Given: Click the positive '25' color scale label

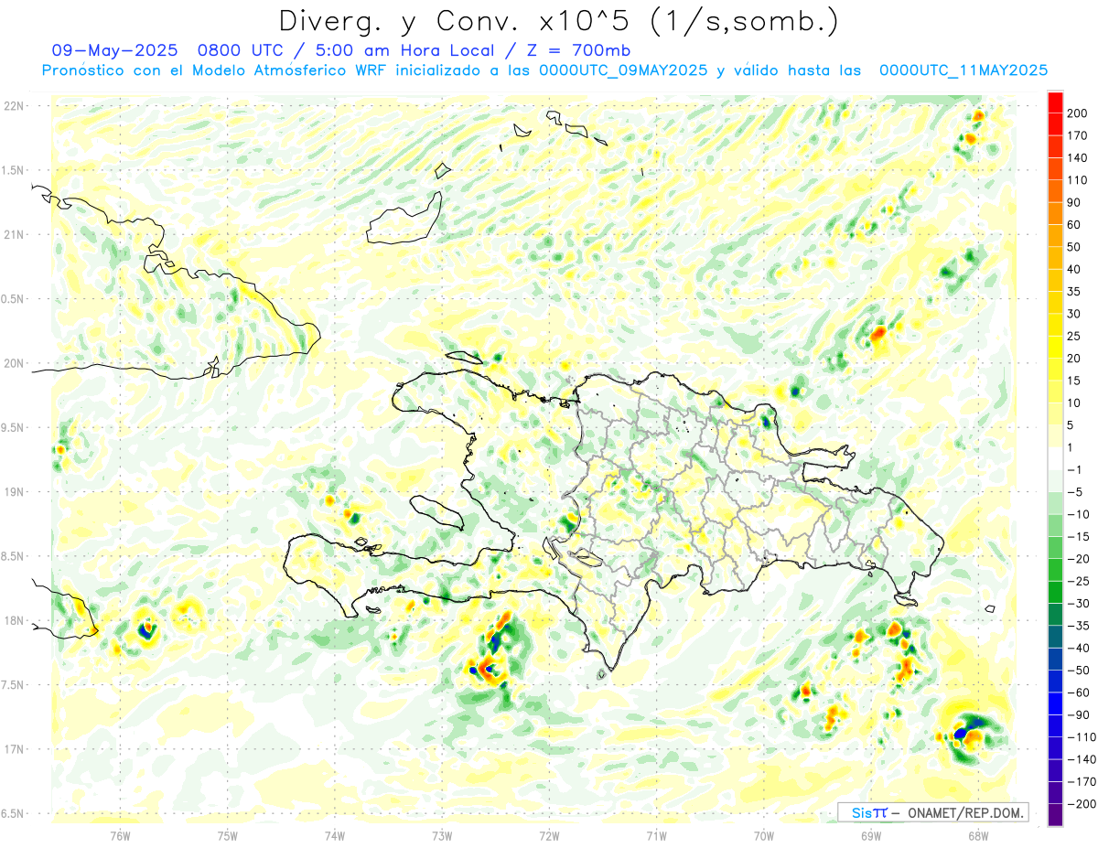Looking at the screenshot, I should (x=1075, y=336).
